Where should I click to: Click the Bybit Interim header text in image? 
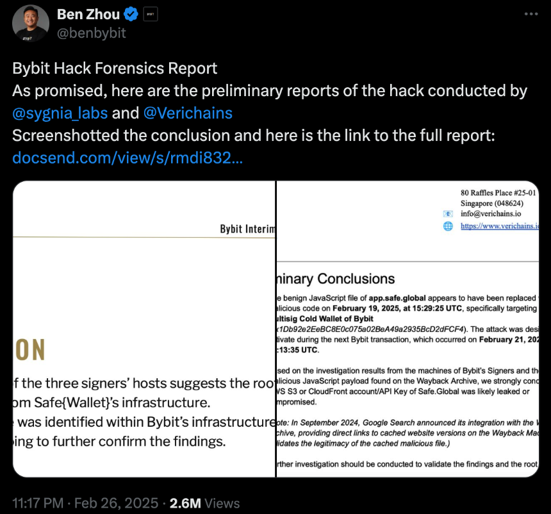point(248,229)
